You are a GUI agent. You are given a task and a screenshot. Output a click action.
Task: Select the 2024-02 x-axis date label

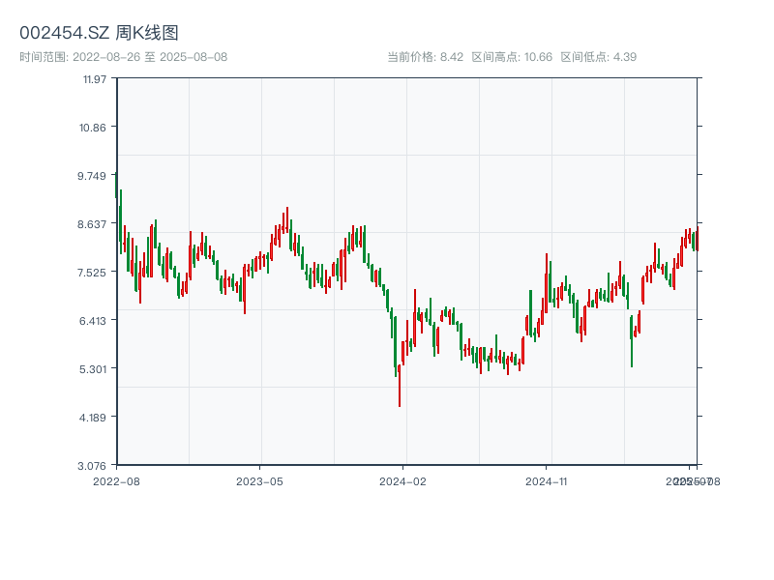pyautogui.click(x=402, y=480)
